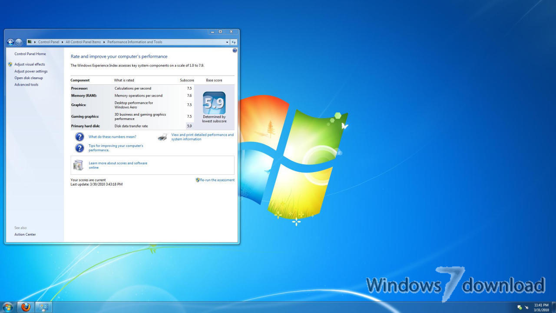Click the software icon beside Learn more
556x313 pixels.
79,165
